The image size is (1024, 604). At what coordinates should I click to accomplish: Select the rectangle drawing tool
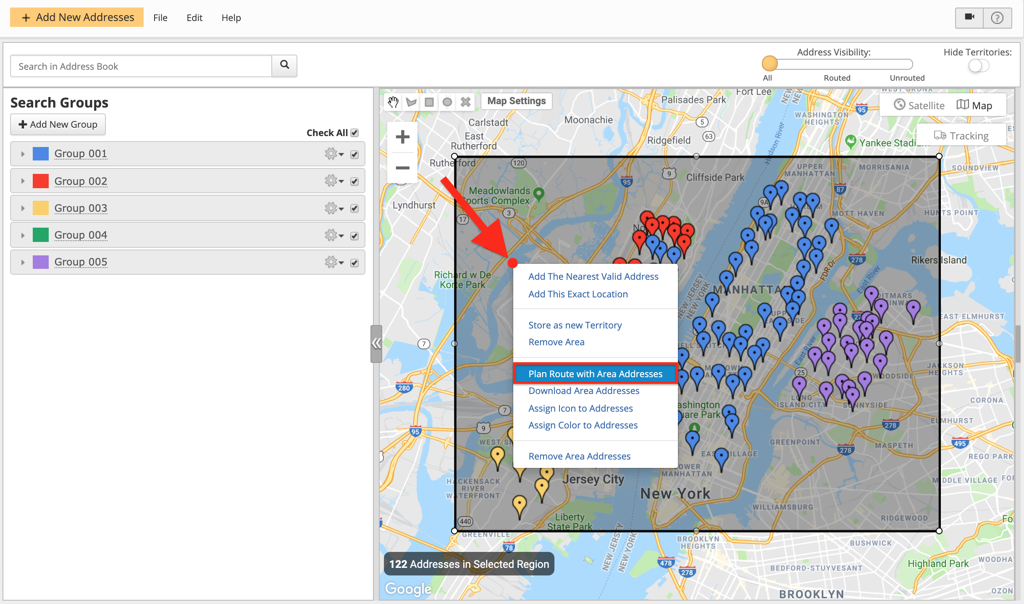pyautogui.click(x=429, y=102)
